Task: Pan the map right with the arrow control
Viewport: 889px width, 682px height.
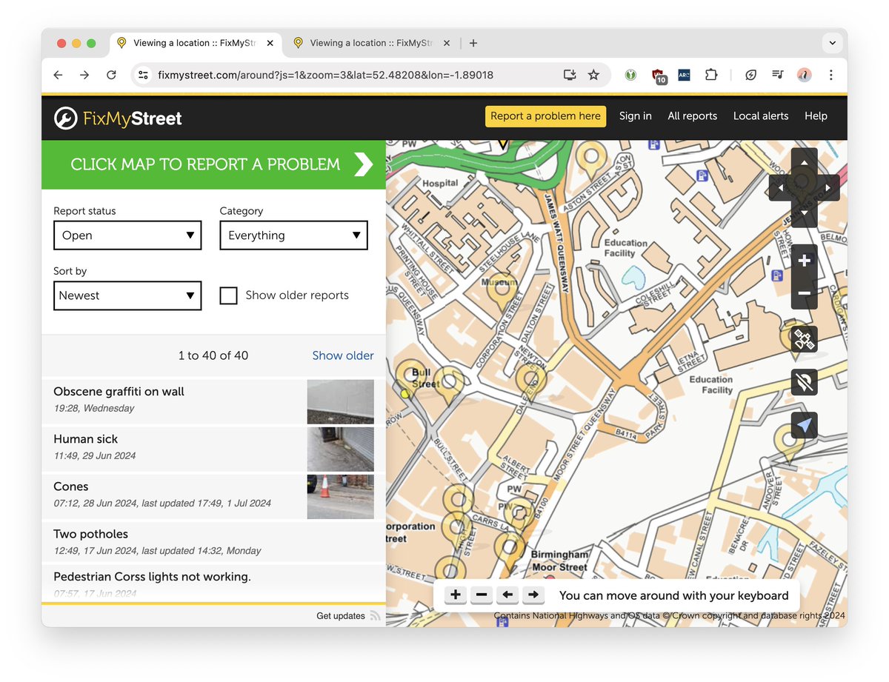Action: click(x=828, y=188)
